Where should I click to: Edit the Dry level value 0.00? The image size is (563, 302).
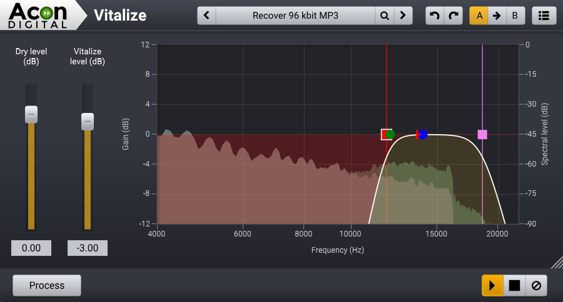pyautogui.click(x=31, y=248)
